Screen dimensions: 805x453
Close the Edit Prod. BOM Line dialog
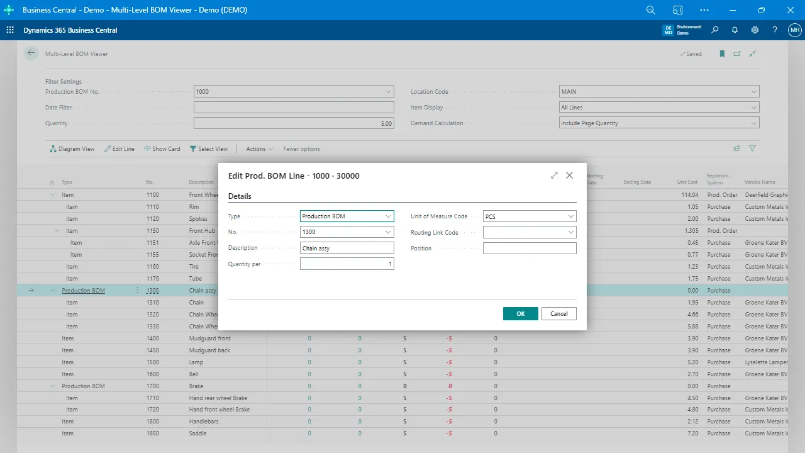pos(569,176)
